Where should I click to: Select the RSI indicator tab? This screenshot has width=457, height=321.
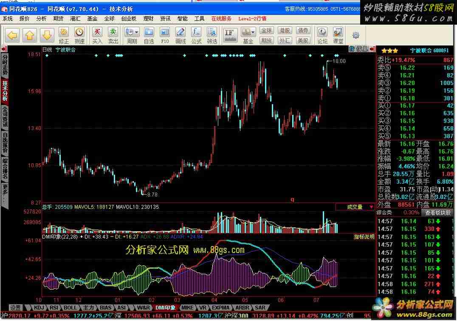54,307
